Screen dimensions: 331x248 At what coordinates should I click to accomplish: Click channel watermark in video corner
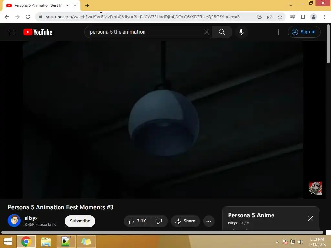[x=315, y=188]
